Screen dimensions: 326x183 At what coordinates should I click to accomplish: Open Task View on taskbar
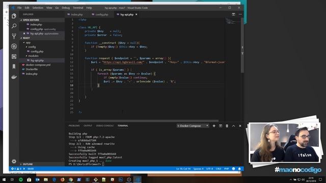tap(12, 179)
